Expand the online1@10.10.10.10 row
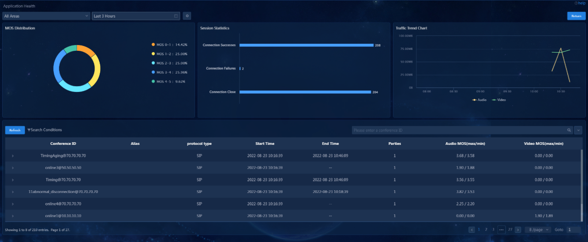Screen dimensions: 588x242 (x=13, y=216)
